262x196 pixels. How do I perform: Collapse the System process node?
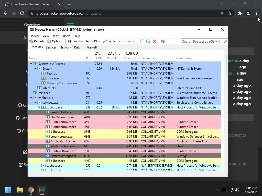pos(35,68)
